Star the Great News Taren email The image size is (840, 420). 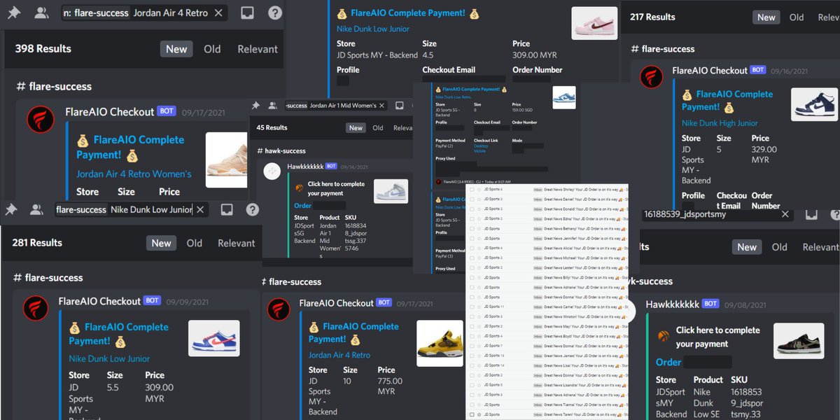[479, 414]
